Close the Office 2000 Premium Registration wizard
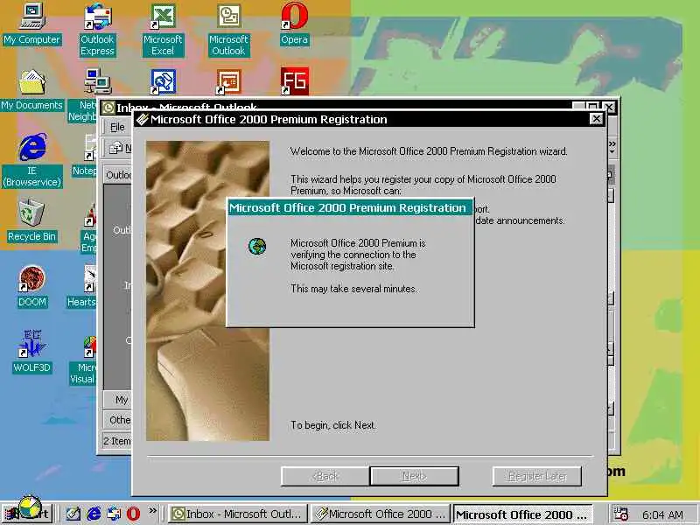Image resolution: width=700 pixels, height=525 pixels. (597, 119)
